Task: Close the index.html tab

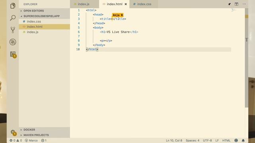Action: (x=126, y=4)
